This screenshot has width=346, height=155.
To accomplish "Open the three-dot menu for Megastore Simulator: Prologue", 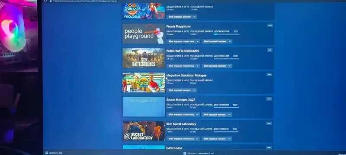I will click(x=269, y=74).
